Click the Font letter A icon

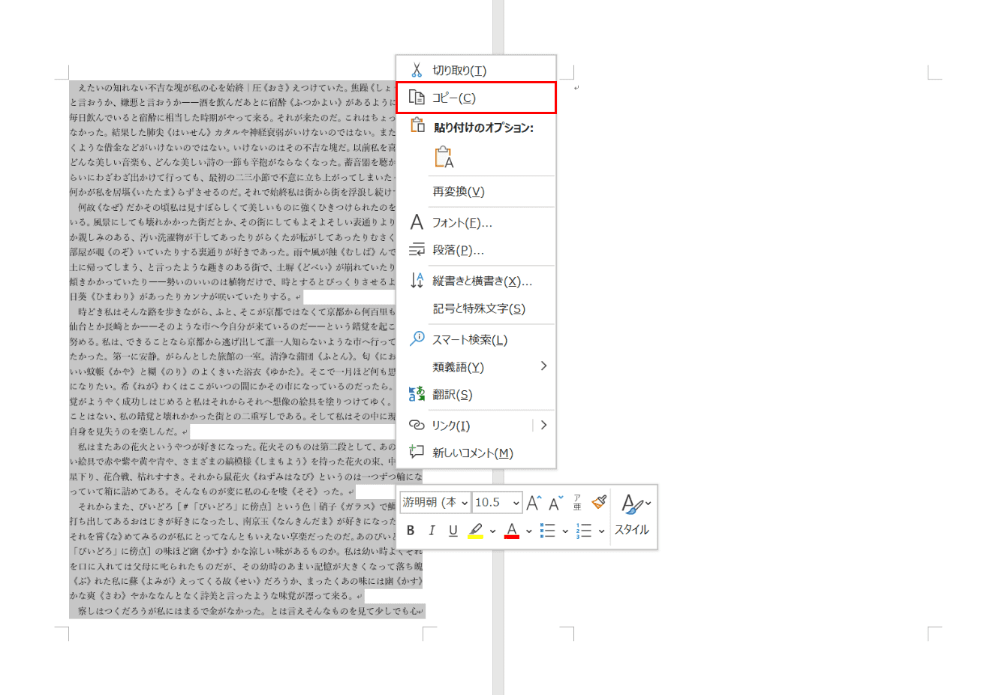(417, 222)
